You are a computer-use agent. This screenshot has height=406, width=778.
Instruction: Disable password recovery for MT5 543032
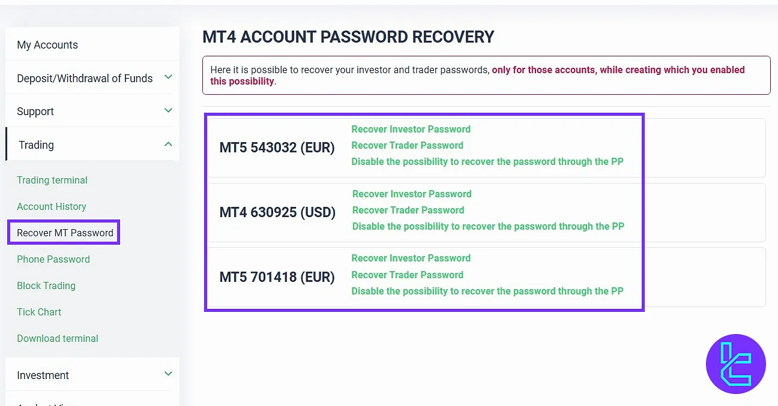pos(487,161)
